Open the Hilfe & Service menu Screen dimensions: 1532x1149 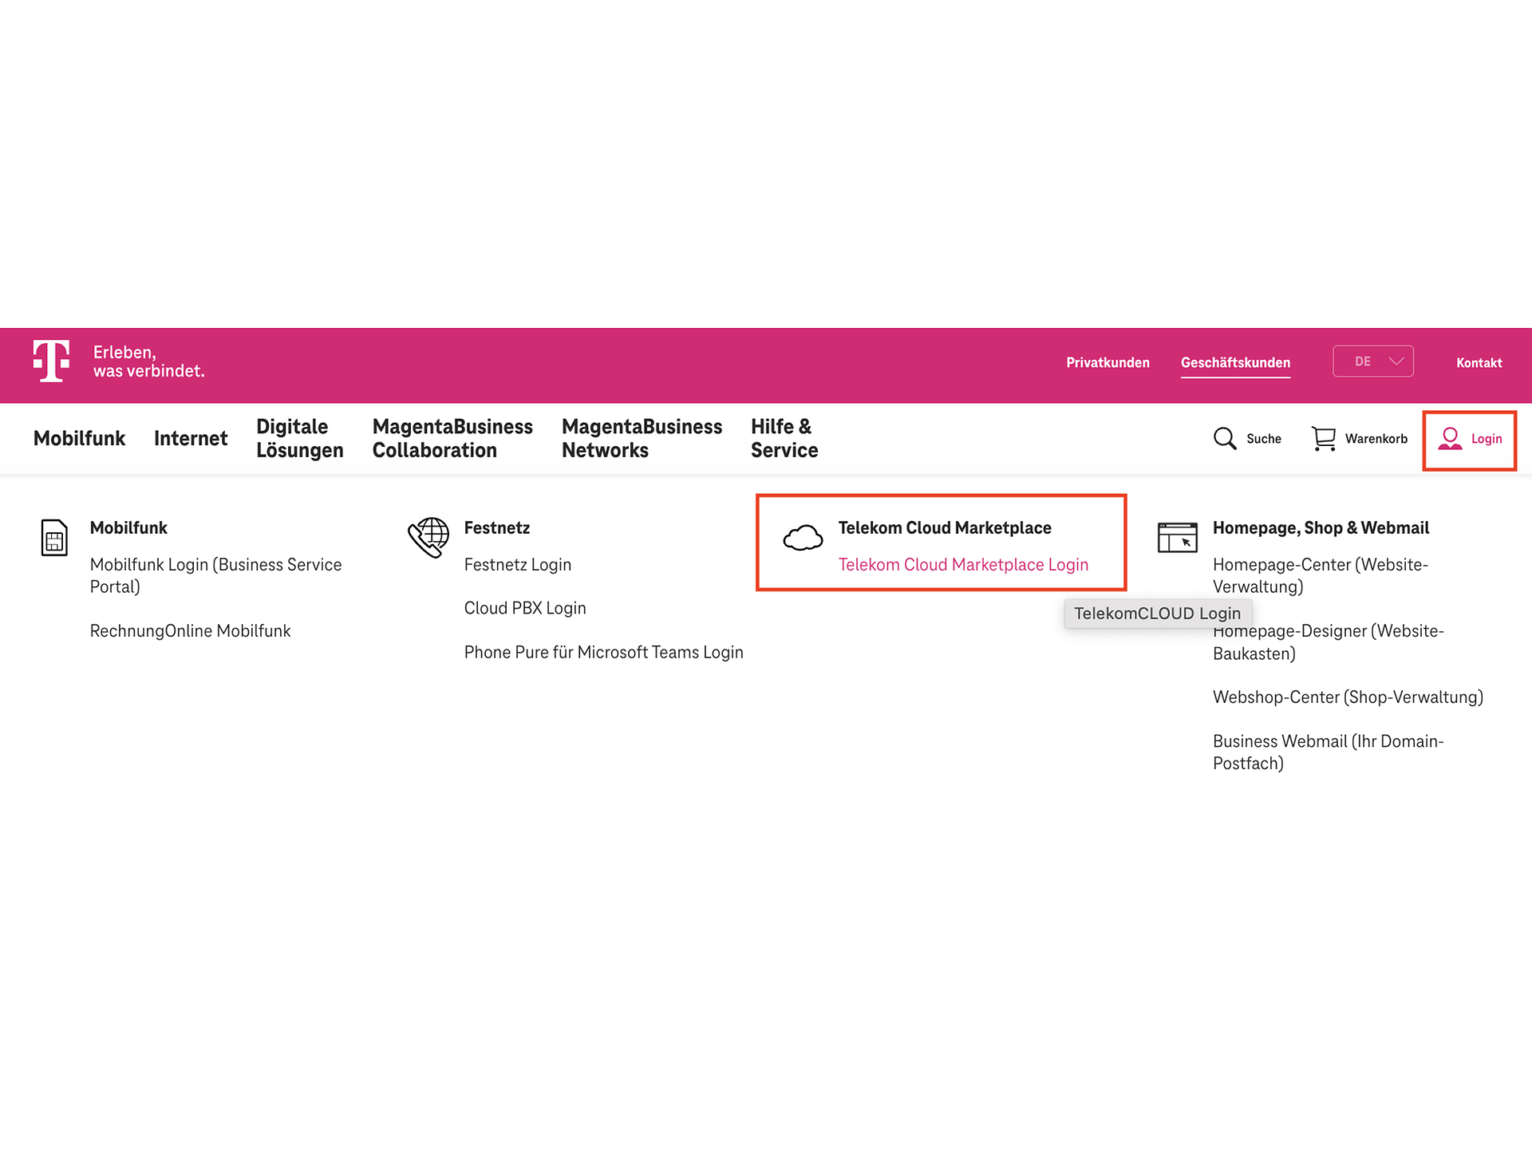(784, 438)
